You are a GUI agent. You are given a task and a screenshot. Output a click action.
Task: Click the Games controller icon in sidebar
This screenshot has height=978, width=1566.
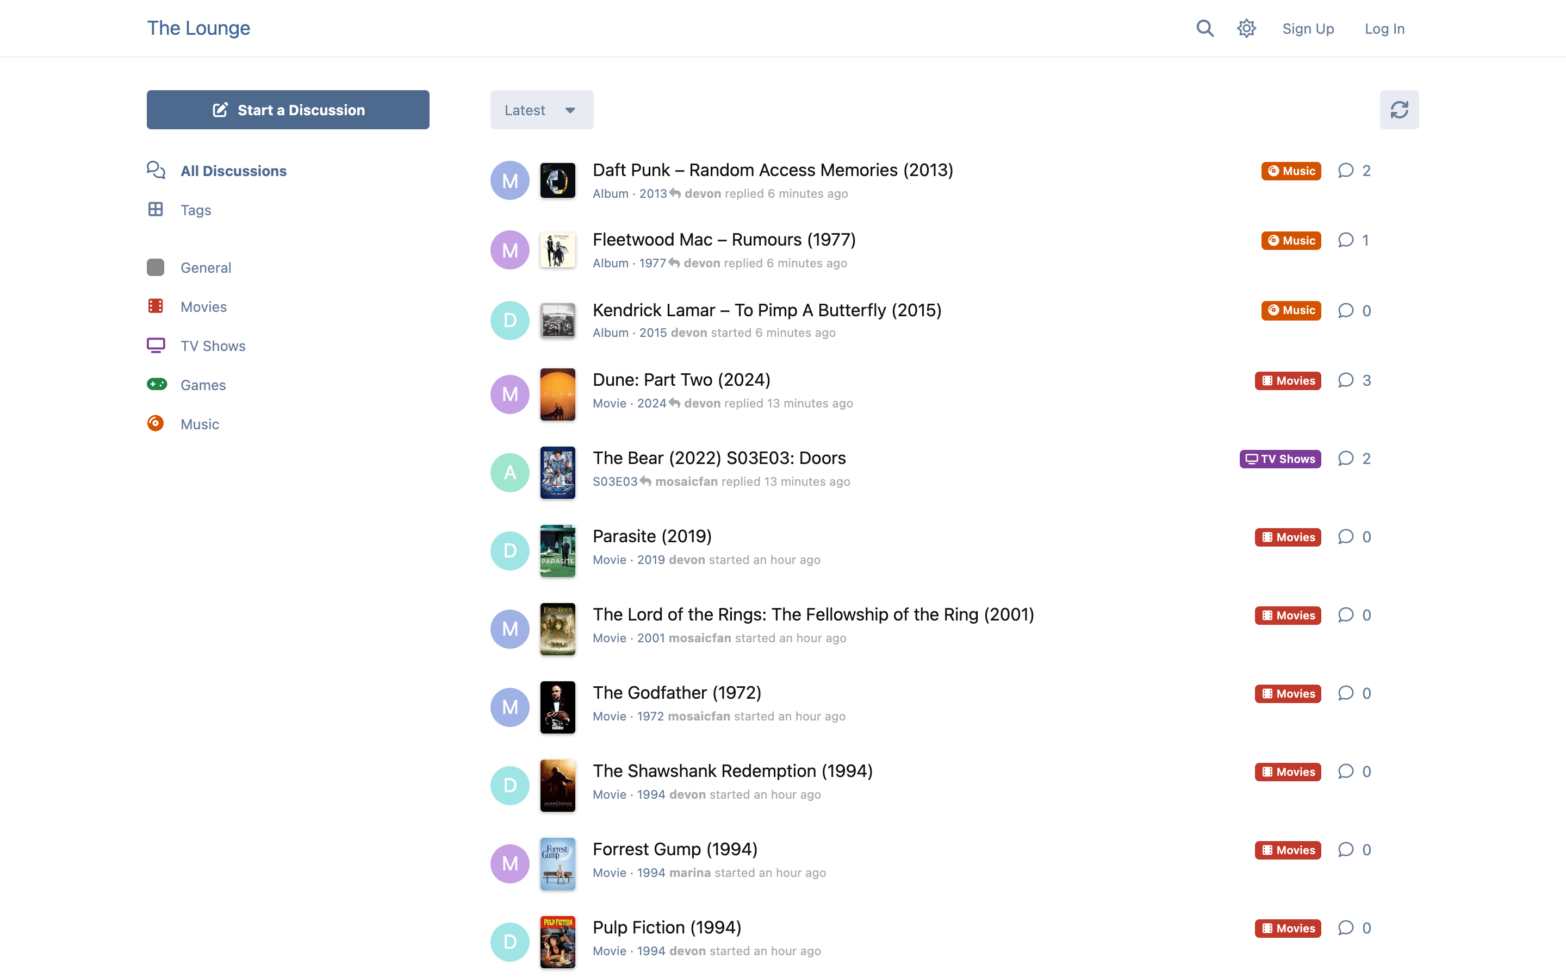click(x=157, y=384)
